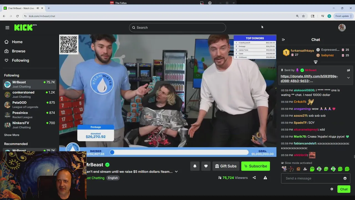
Task: Select NinkeraTV channel in sidebar
Action: pyautogui.click(x=30, y=125)
